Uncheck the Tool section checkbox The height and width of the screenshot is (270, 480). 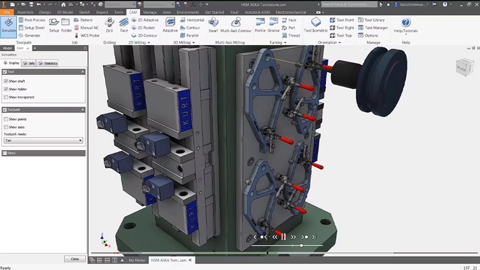click(5, 71)
